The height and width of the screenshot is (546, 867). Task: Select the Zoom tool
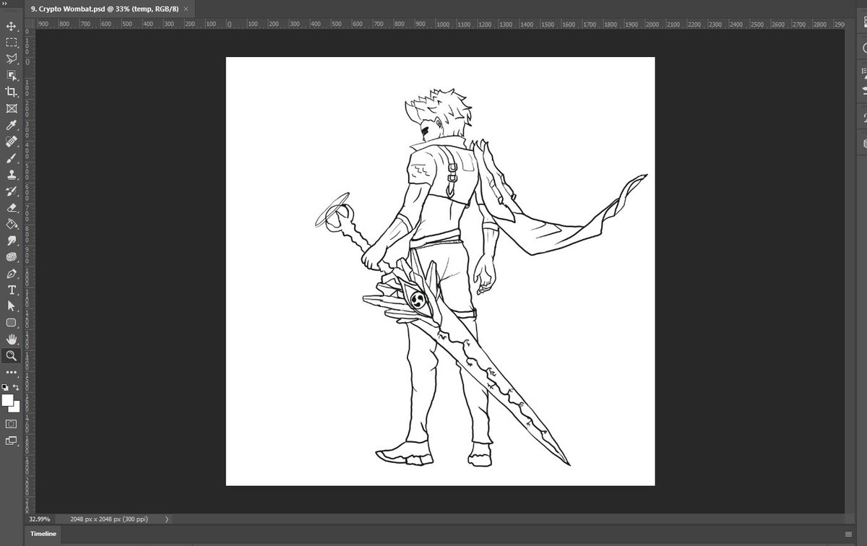tap(10, 356)
